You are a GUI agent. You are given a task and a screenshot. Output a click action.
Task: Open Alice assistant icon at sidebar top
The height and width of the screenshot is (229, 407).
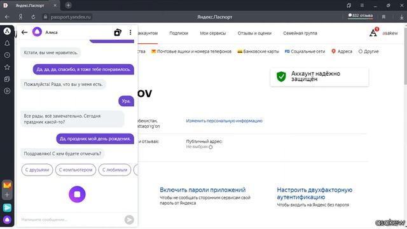coord(7,31)
